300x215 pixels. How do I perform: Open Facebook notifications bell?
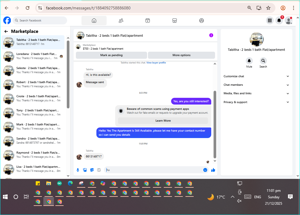[x=279, y=20]
